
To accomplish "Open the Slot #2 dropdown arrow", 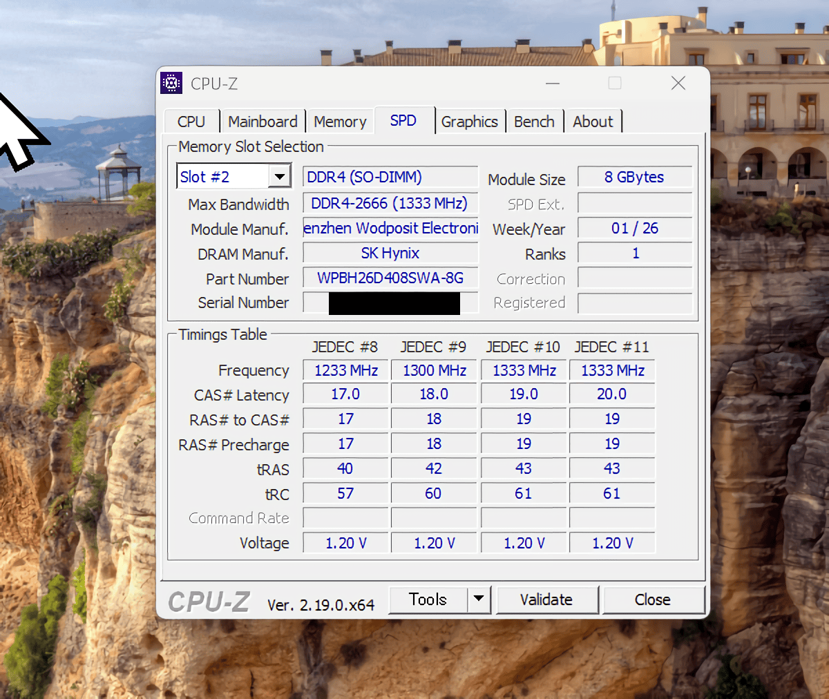I will tap(279, 177).
